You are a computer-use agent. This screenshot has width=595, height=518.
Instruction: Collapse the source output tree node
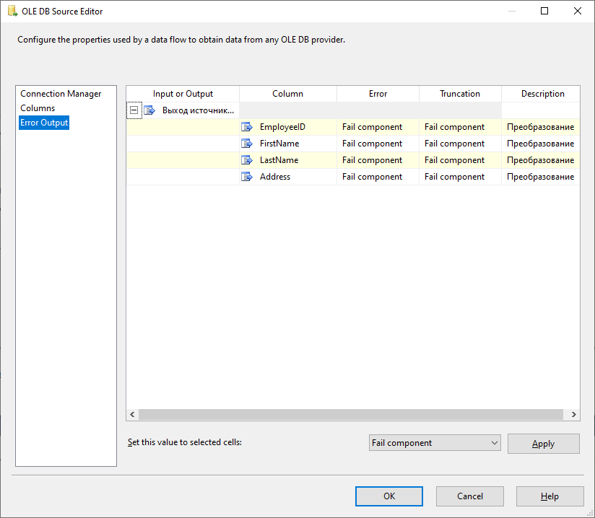(134, 110)
